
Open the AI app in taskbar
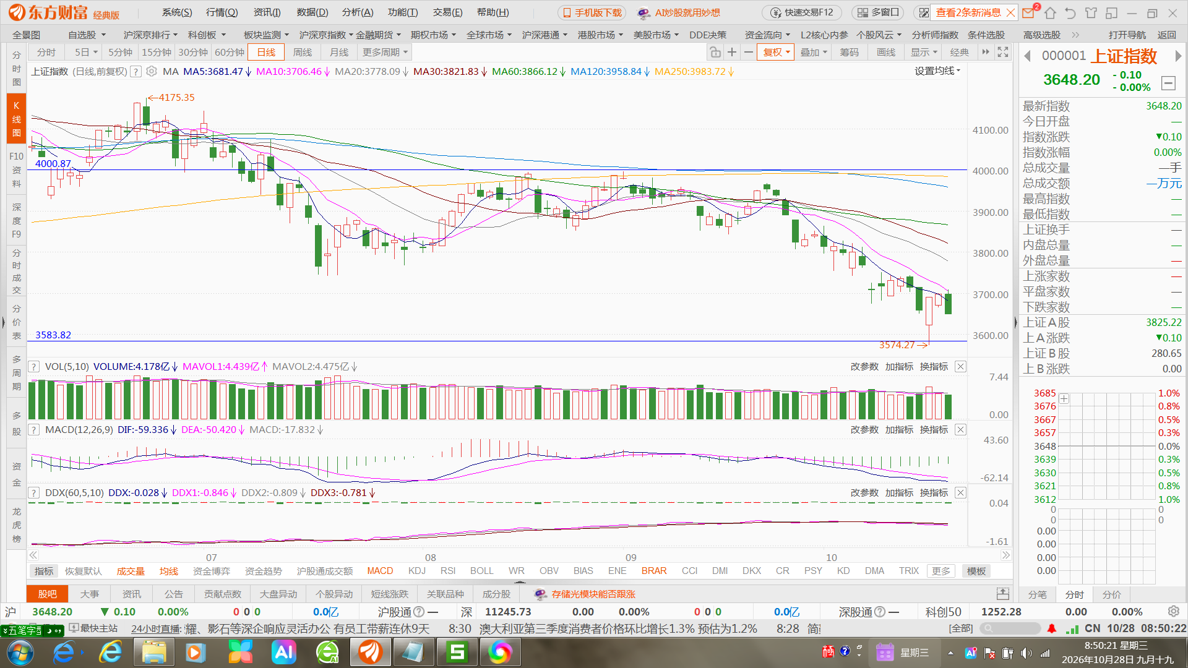pos(283,652)
